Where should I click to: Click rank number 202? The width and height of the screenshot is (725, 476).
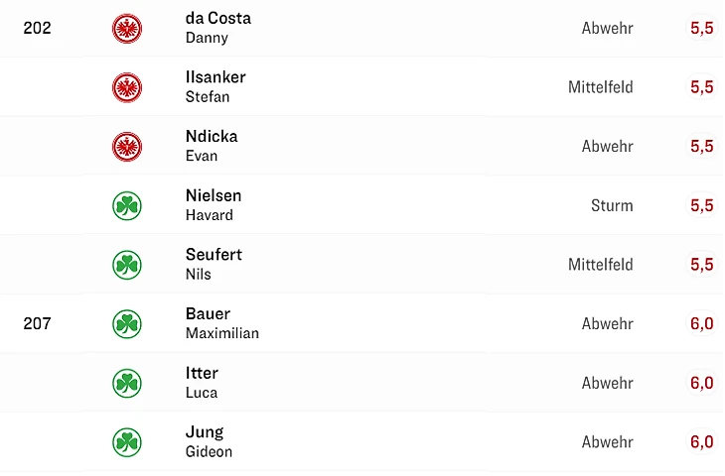coord(37,28)
